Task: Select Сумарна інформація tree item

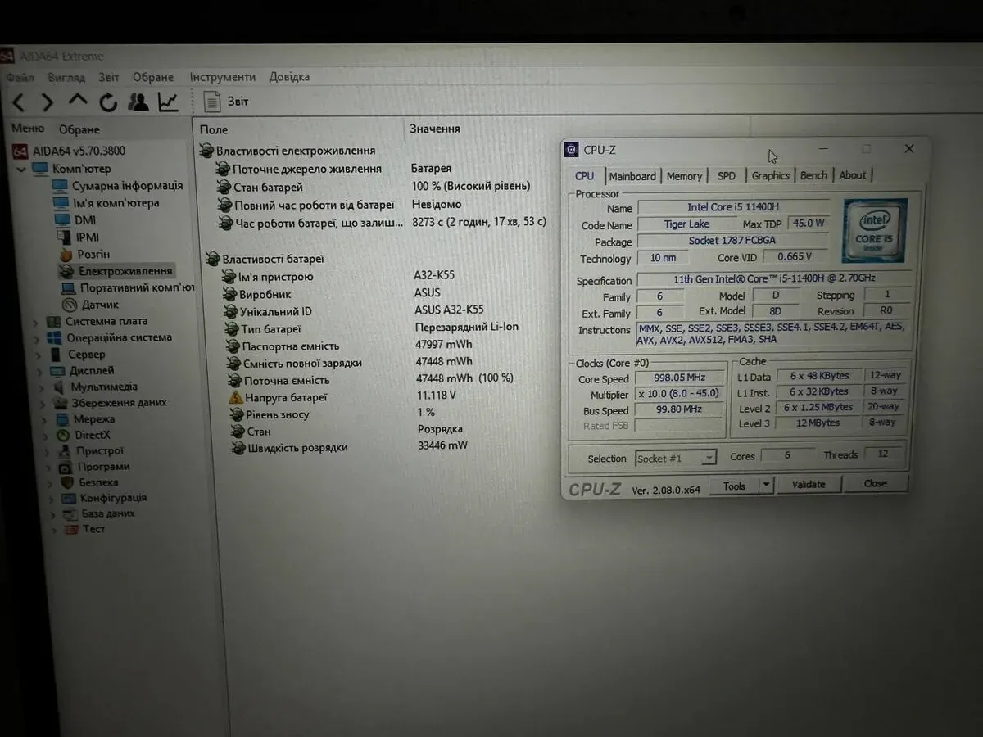Action: point(127,186)
